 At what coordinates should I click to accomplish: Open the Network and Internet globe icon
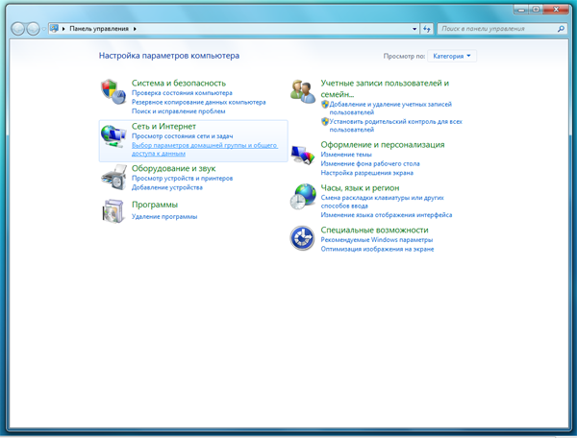[113, 136]
